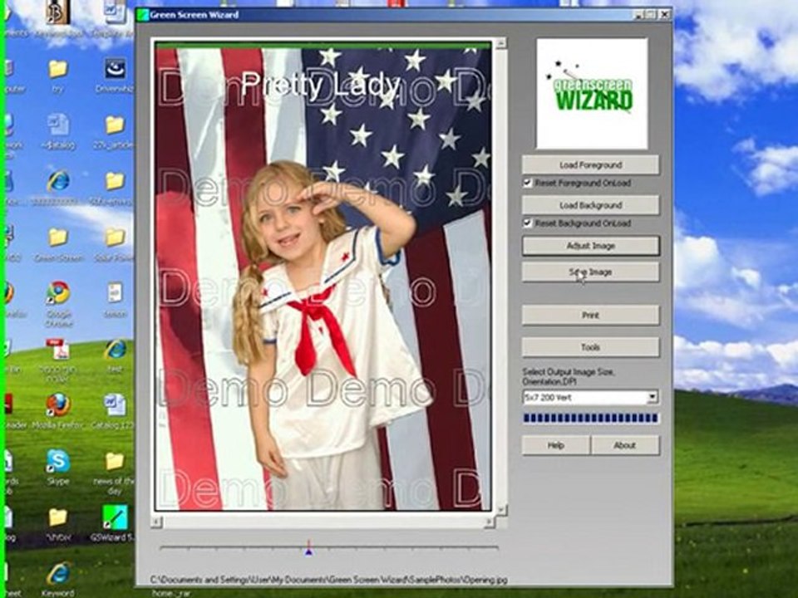Viewport: 798px width, 598px height.
Task: Click the blue slider marker below the preview
Action: 308,551
